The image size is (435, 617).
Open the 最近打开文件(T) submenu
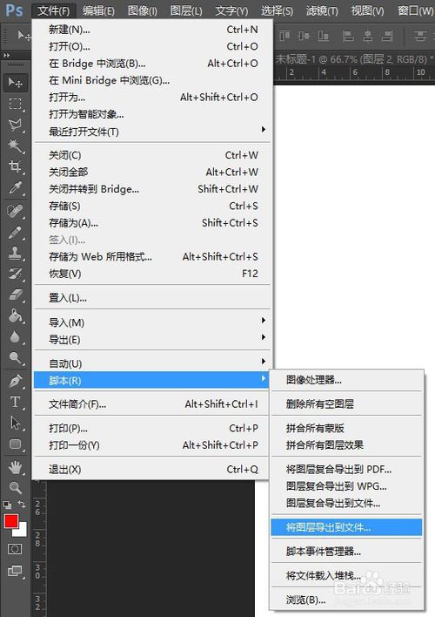click(152, 132)
